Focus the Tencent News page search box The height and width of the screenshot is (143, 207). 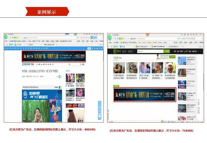tap(74, 64)
